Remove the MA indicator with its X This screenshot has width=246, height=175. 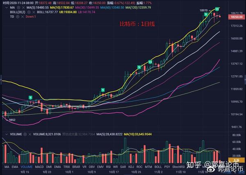coord(23,7)
